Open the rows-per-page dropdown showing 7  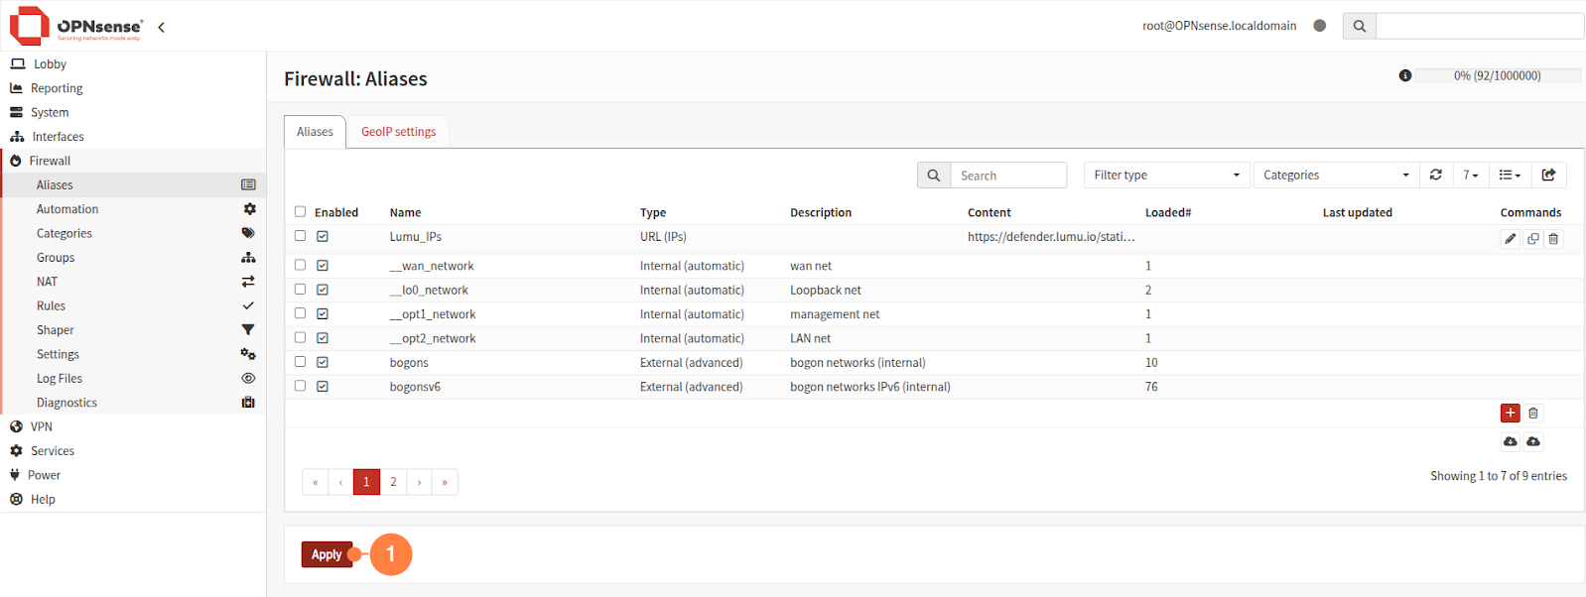1470,176
